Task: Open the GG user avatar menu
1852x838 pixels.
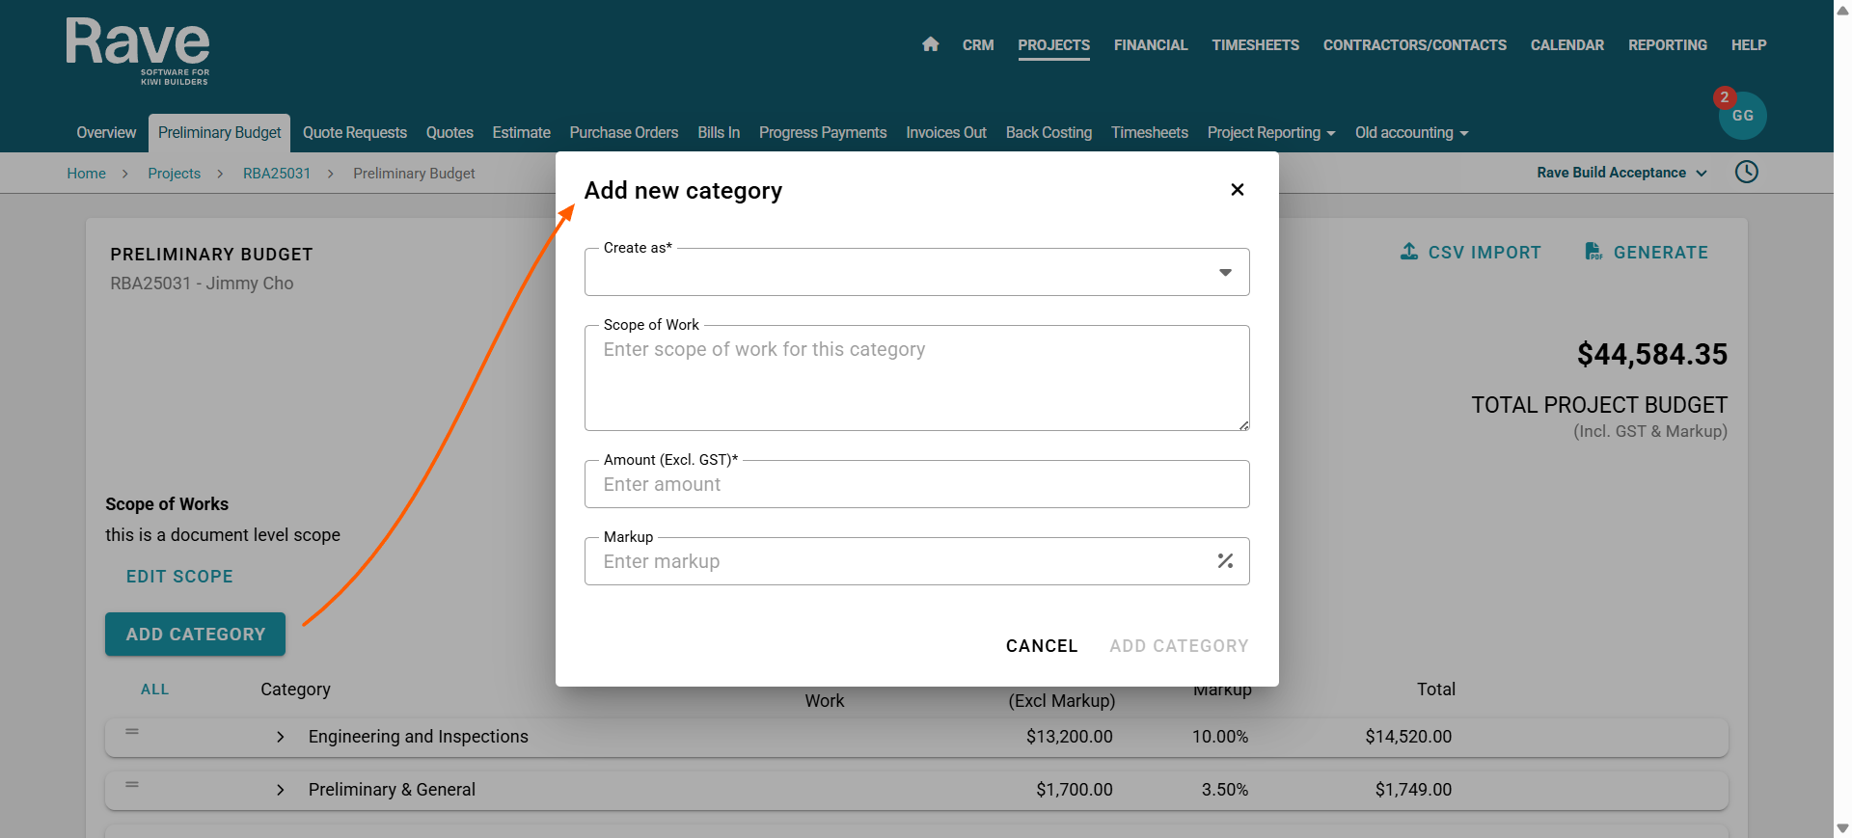Action: (1742, 116)
